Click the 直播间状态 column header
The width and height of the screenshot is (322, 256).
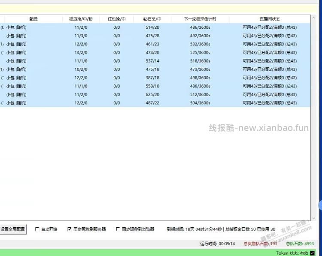(269, 19)
